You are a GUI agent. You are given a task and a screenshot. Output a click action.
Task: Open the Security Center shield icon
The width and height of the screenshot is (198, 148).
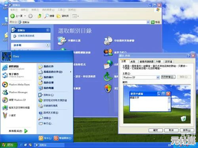click(108, 88)
